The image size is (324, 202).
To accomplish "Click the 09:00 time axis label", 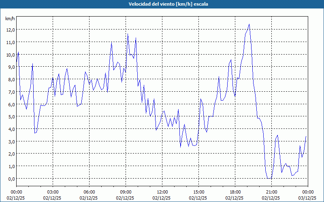I will (126, 192).
